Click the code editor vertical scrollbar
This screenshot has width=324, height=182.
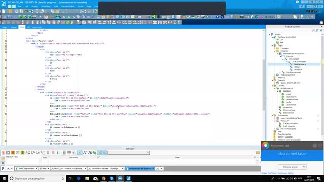264,84
